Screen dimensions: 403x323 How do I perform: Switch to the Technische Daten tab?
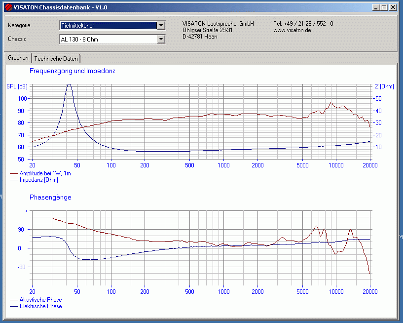pyautogui.click(x=56, y=59)
